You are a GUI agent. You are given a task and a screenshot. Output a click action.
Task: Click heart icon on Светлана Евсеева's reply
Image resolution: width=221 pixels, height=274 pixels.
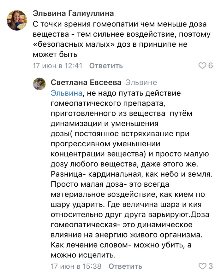tap(201, 266)
